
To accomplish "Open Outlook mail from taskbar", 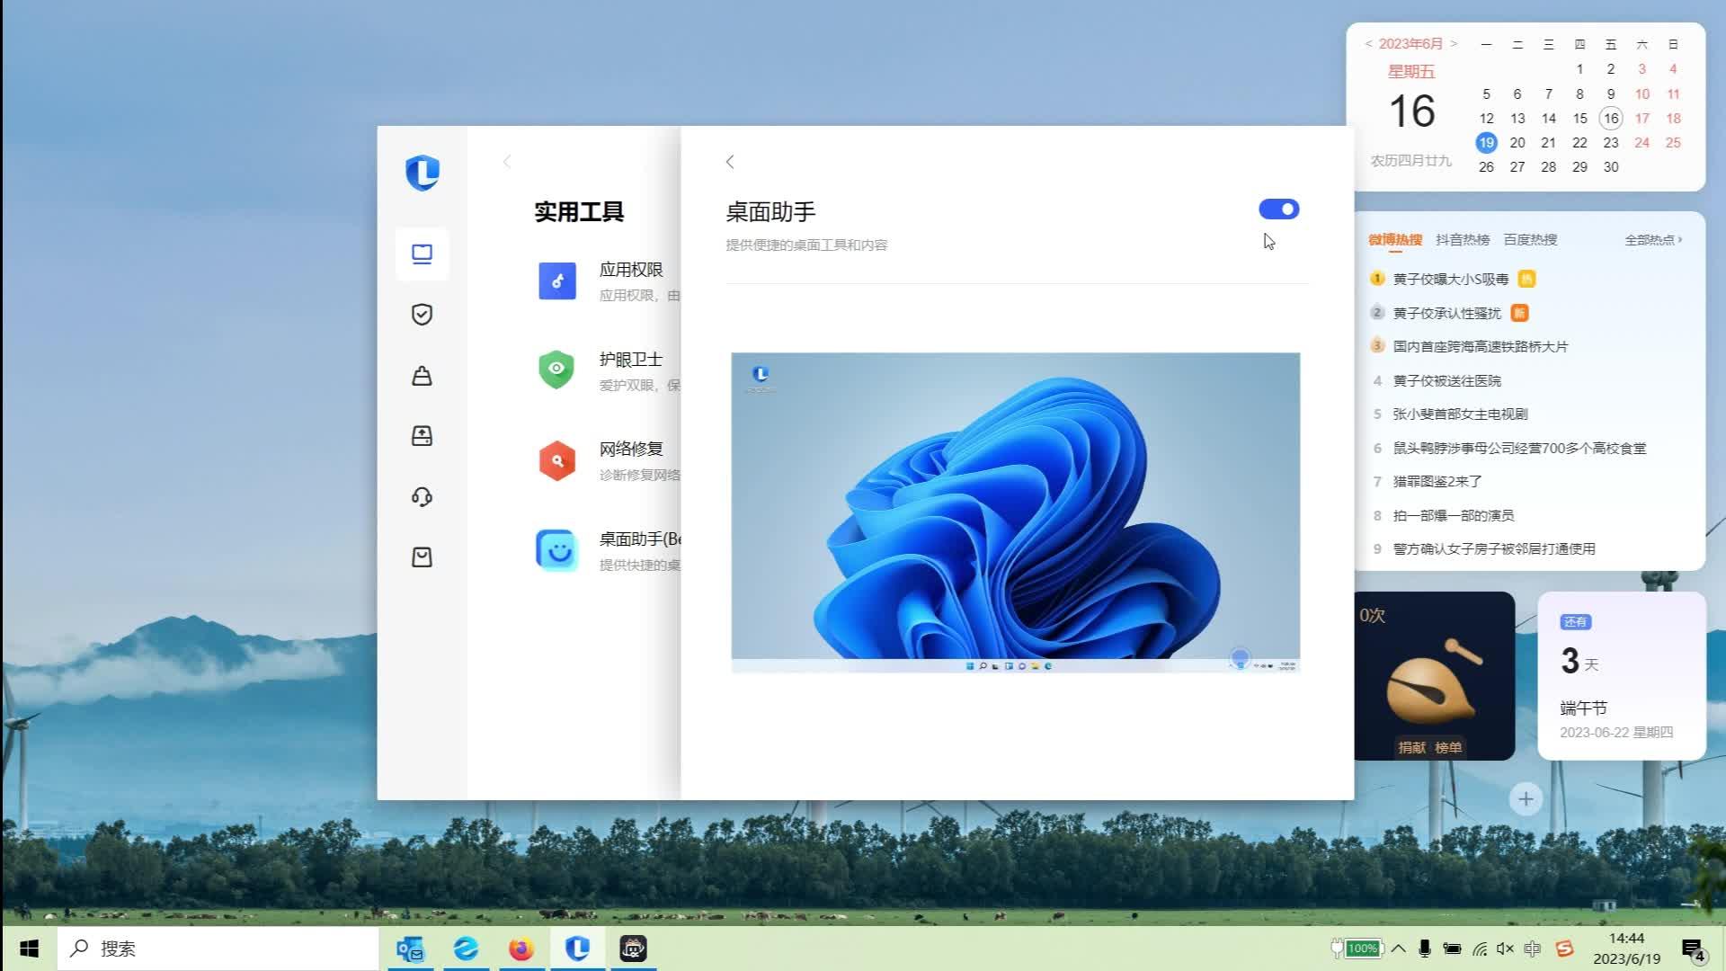I will pos(410,949).
